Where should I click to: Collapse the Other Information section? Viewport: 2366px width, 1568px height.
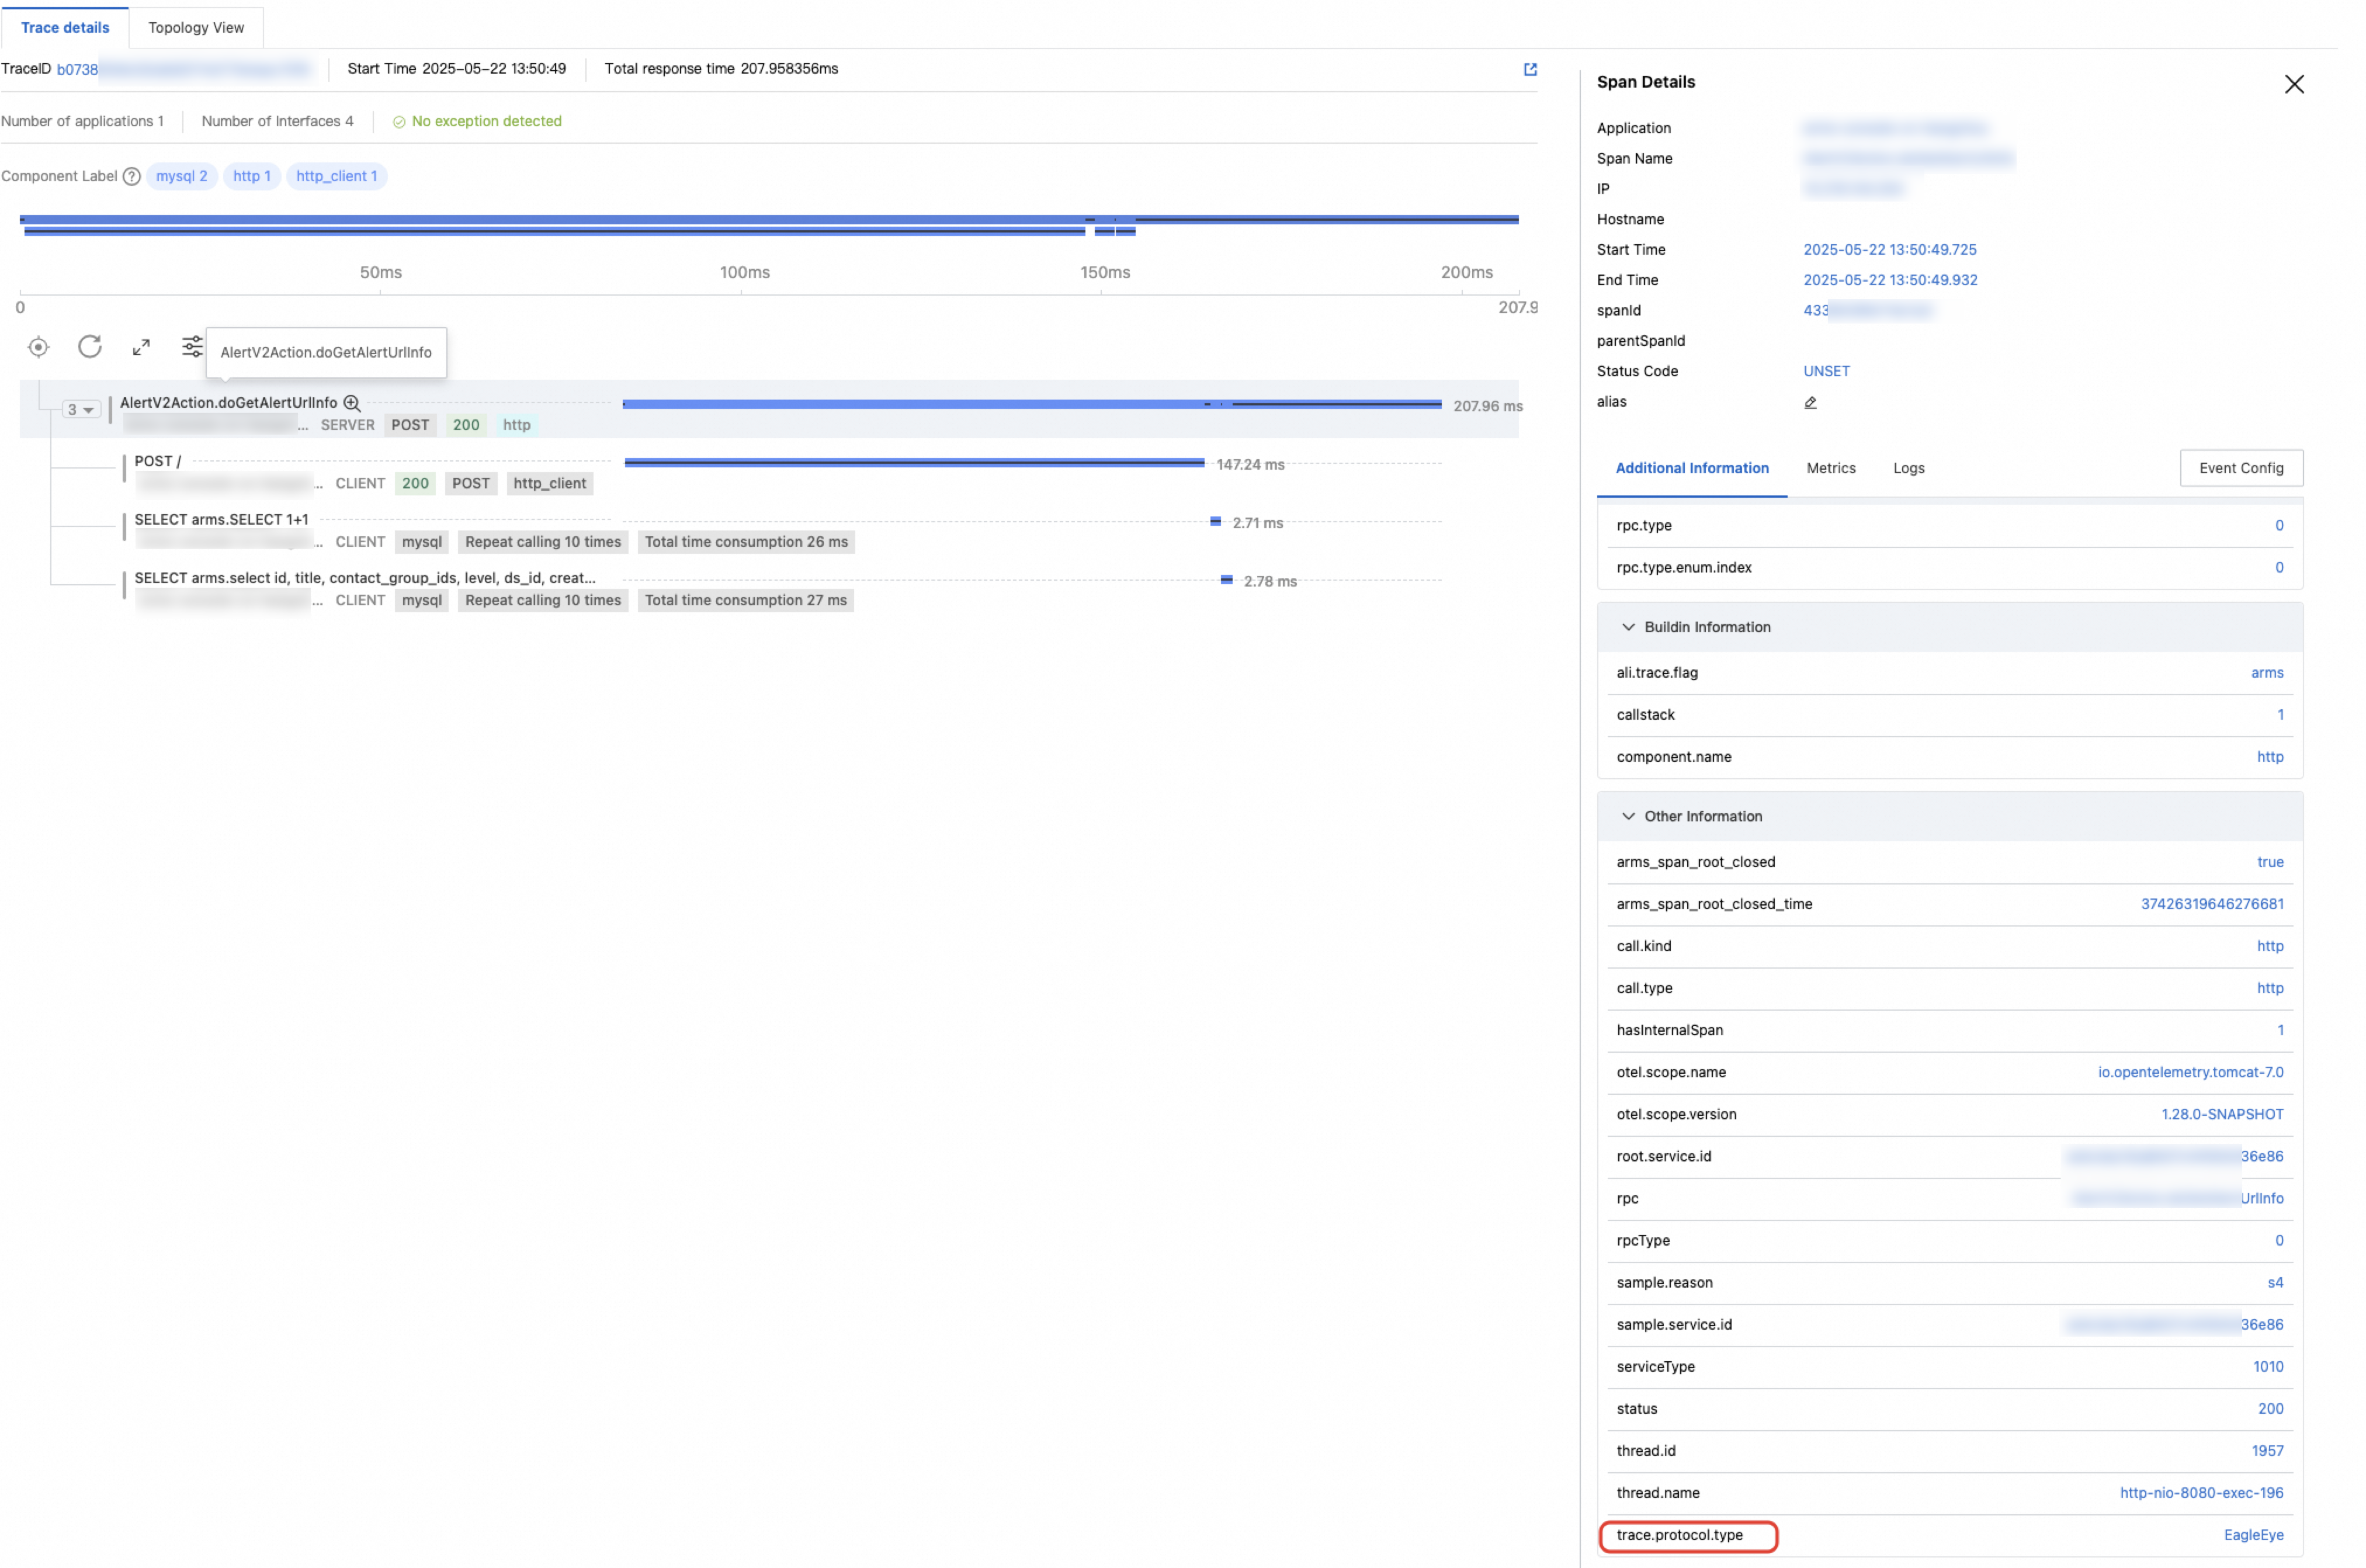click(x=1628, y=816)
